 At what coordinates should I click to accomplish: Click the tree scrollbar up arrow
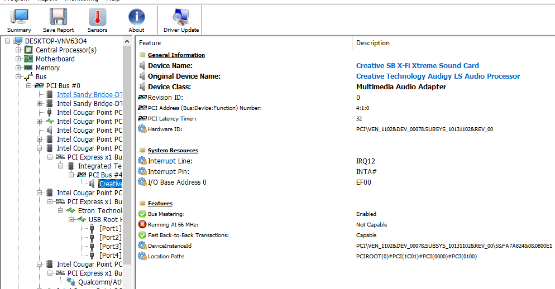tap(127, 41)
